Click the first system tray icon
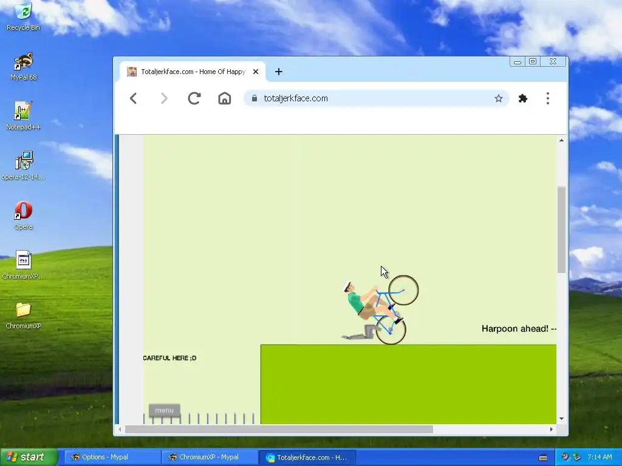 tap(565, 457)
